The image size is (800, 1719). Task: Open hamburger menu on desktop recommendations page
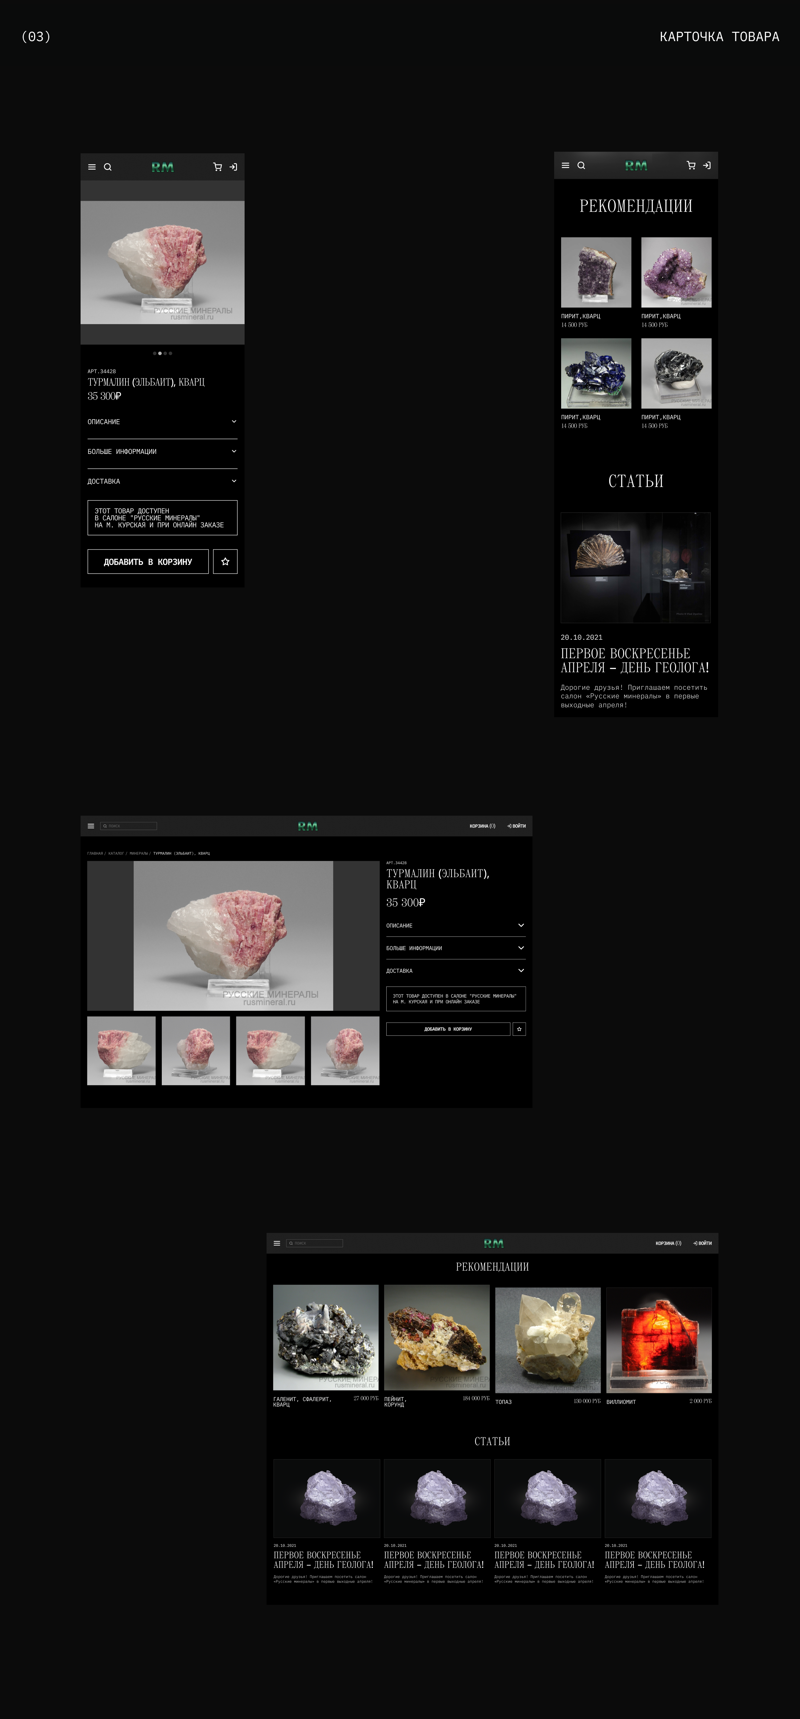click(277, 1243)
